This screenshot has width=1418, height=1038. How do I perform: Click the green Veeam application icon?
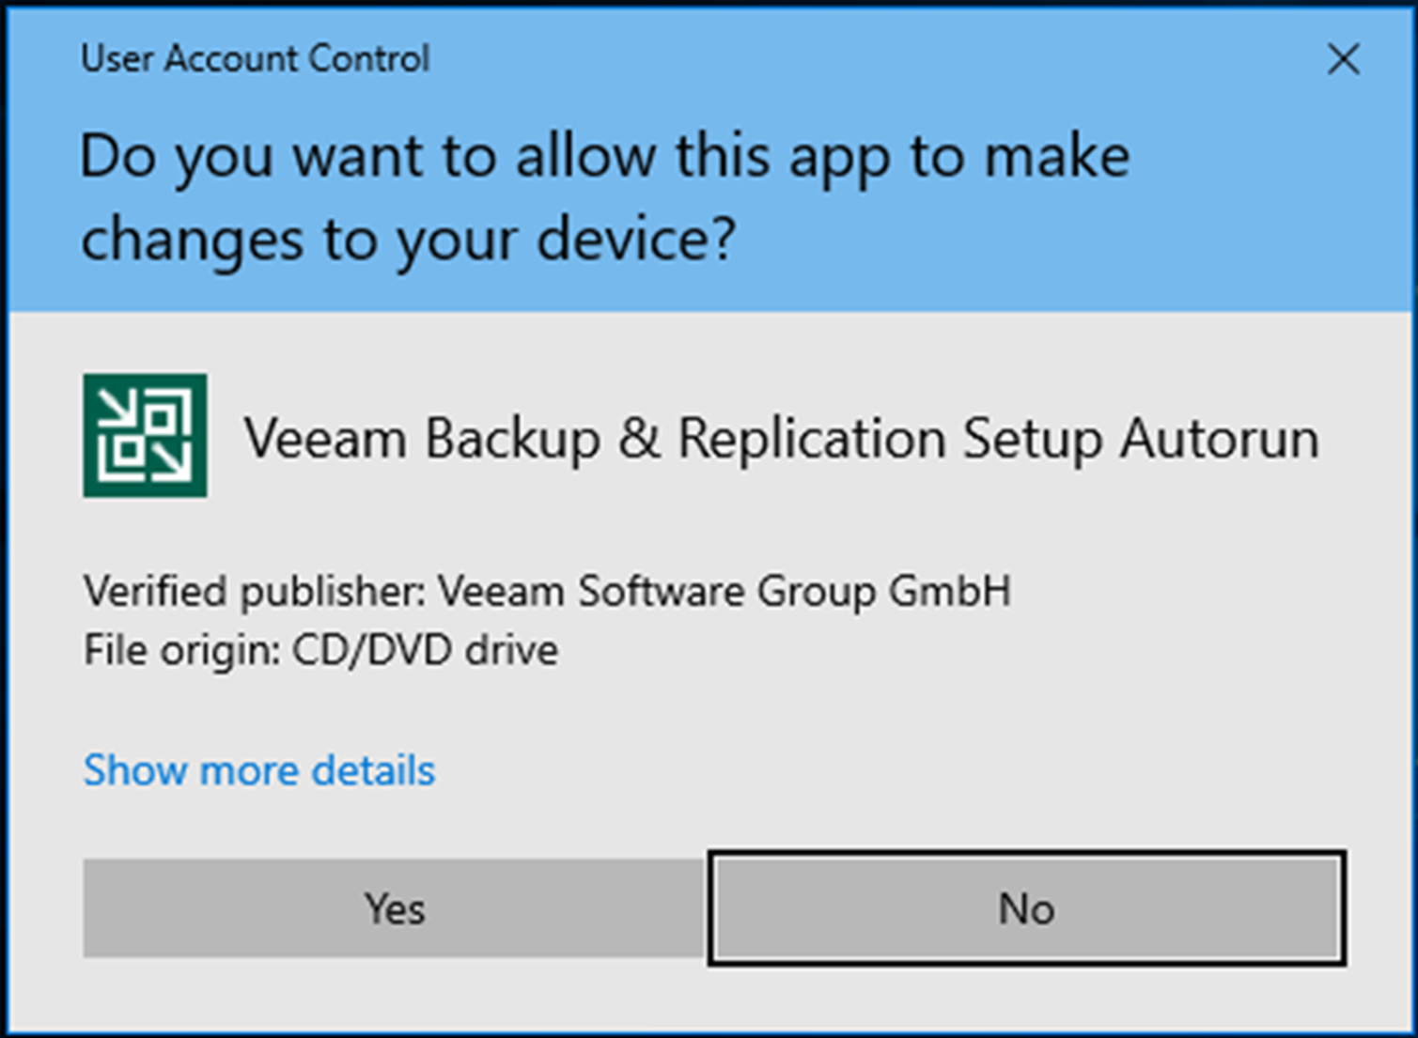coord(145,435)
